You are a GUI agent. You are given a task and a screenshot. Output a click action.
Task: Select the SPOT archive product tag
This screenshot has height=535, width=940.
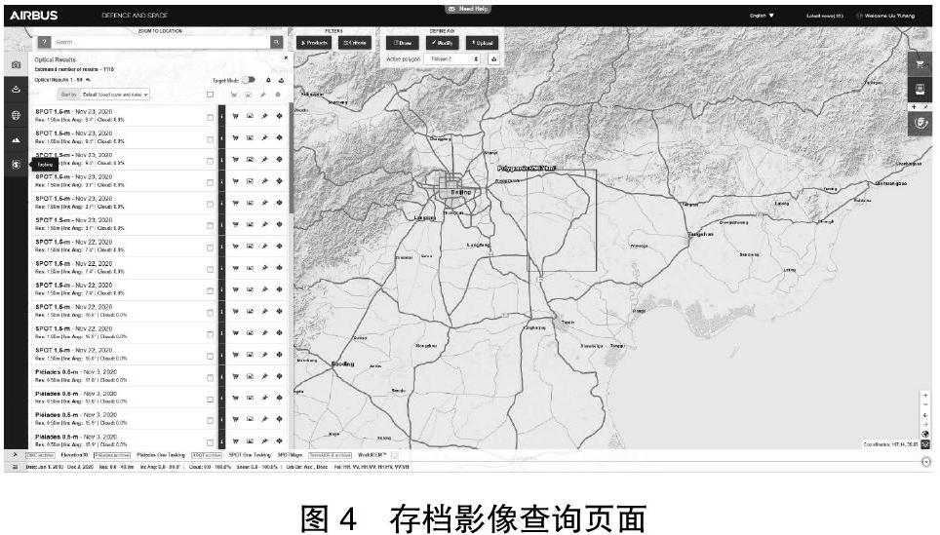click(x=206, y=455)
